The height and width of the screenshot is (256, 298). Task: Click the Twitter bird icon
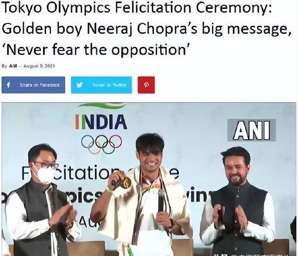point(80,85)
